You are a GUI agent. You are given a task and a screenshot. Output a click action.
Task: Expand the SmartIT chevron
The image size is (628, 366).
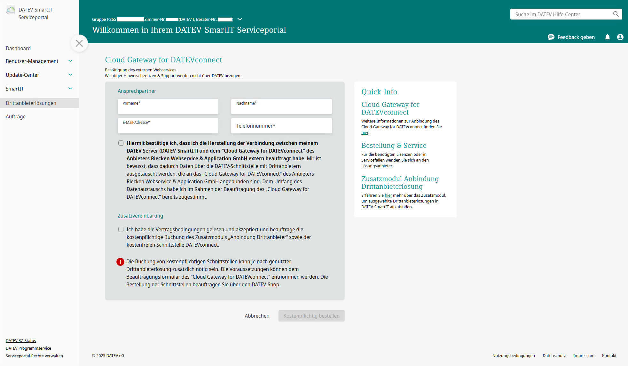70,88
